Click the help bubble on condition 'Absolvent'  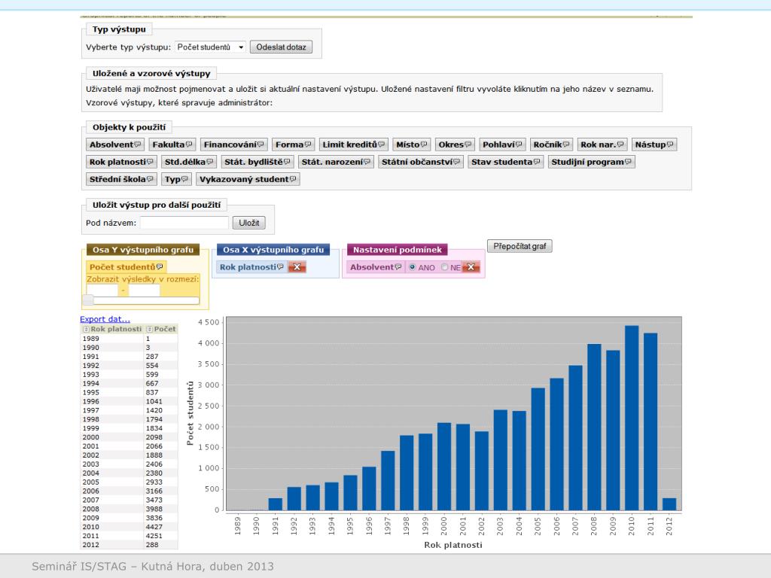(x=398, y=266)
